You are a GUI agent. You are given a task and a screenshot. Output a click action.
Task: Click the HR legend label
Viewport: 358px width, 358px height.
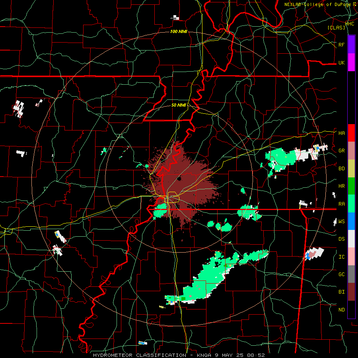341,186
